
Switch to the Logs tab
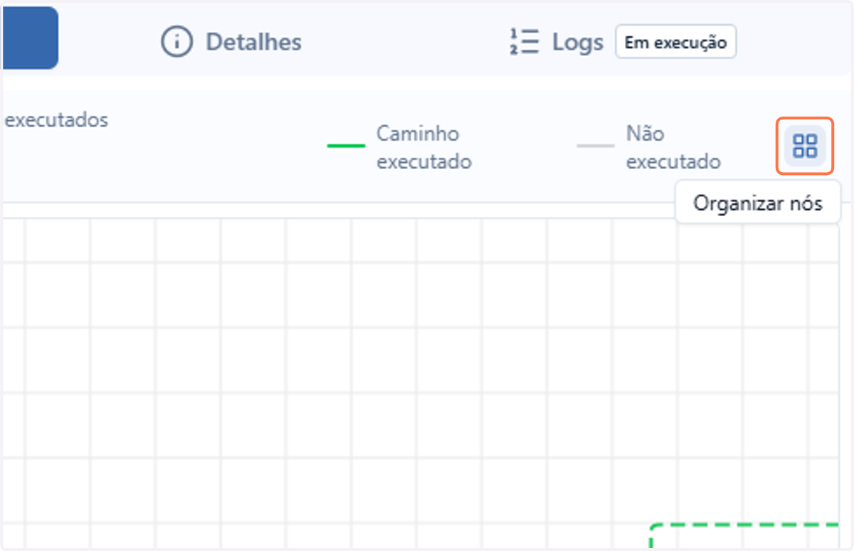tap(557, 42)
